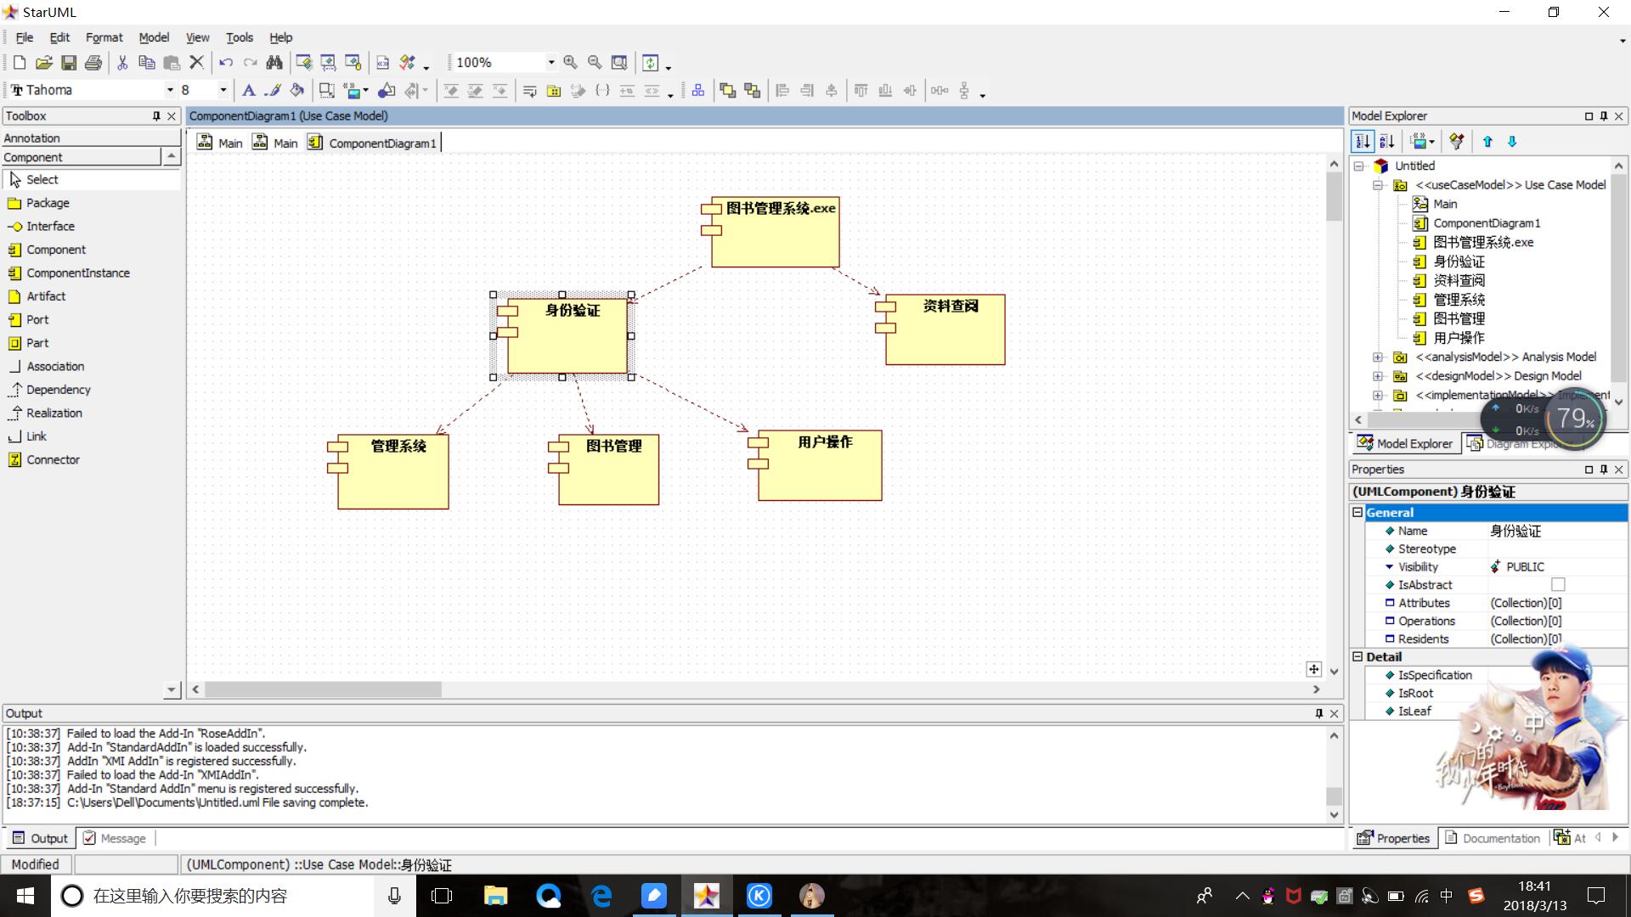1631x917 pixels.
Task: Collapse the General properties section
Action: click(x=1357, y=513)
